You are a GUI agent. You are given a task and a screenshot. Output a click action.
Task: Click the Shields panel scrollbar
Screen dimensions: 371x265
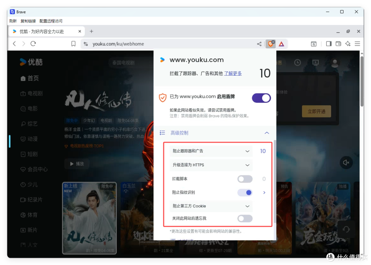275,182
